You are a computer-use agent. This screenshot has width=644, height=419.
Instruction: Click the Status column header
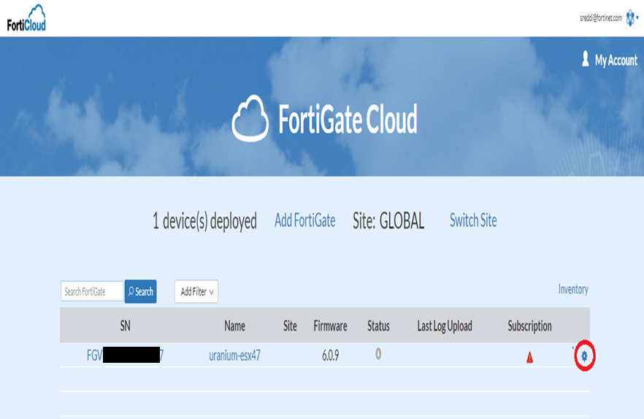(378, 326)
